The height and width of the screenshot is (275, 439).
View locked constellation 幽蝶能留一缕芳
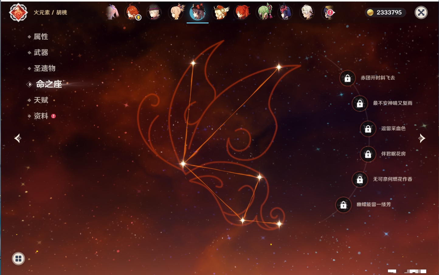point(343,205)
